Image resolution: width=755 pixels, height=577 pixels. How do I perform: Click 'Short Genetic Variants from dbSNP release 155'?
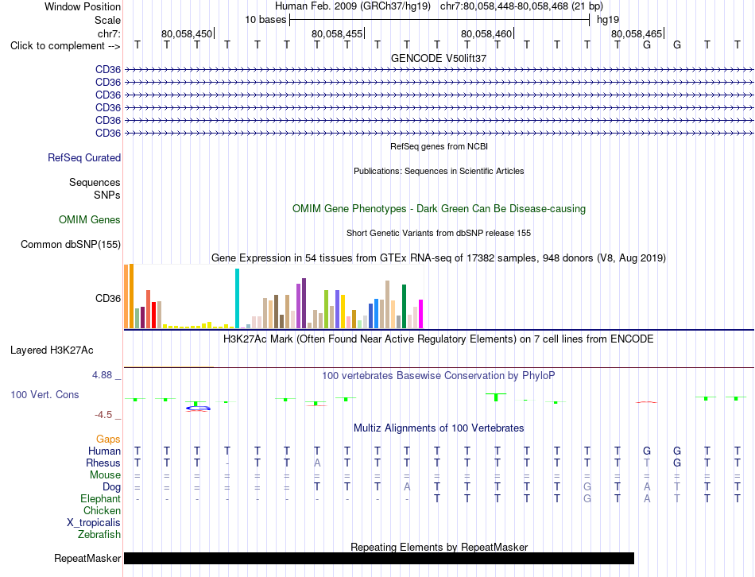pyautogui.click(x=439, y=233)
